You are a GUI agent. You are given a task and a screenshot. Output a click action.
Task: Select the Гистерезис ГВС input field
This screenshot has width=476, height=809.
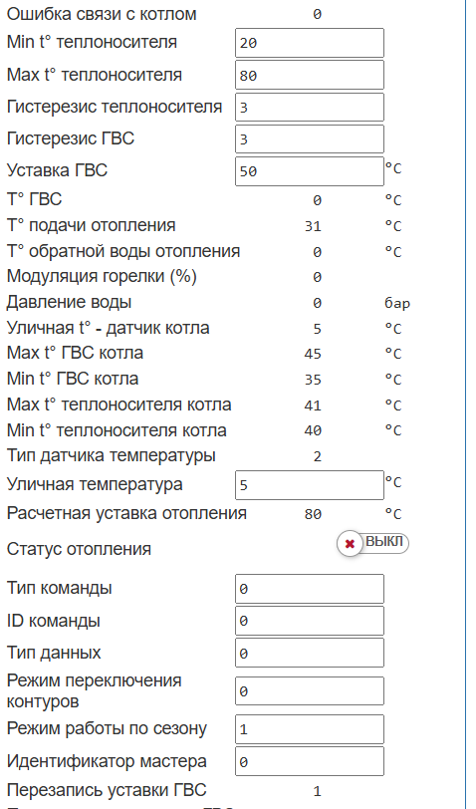[x=310, y=139]
